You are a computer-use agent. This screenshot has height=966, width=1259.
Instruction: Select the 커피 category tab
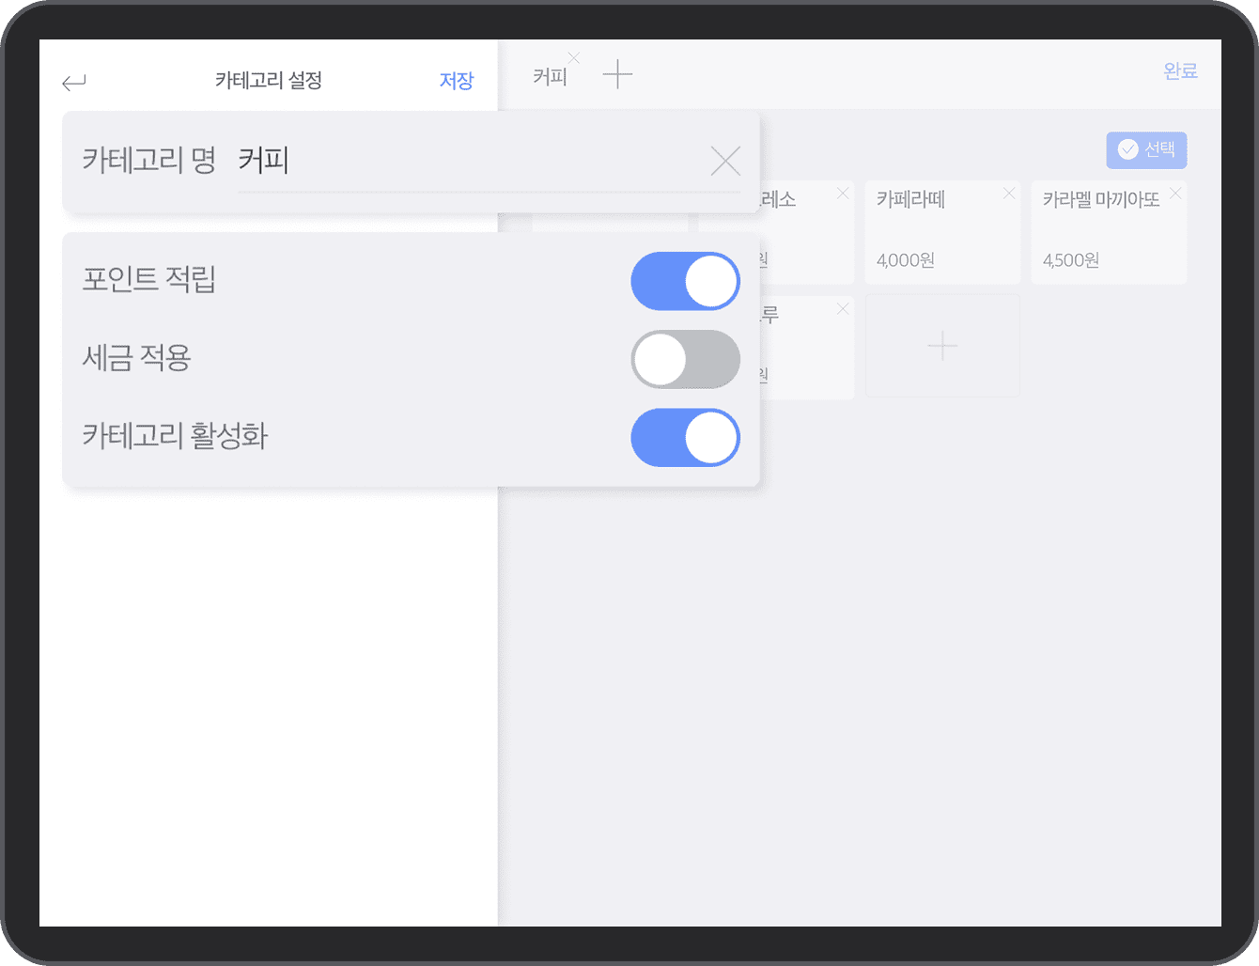click(x=550, y=77)
